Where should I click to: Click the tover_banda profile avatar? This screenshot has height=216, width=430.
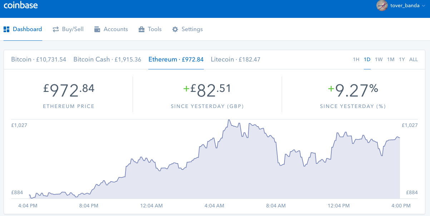(x=382, y=5)
